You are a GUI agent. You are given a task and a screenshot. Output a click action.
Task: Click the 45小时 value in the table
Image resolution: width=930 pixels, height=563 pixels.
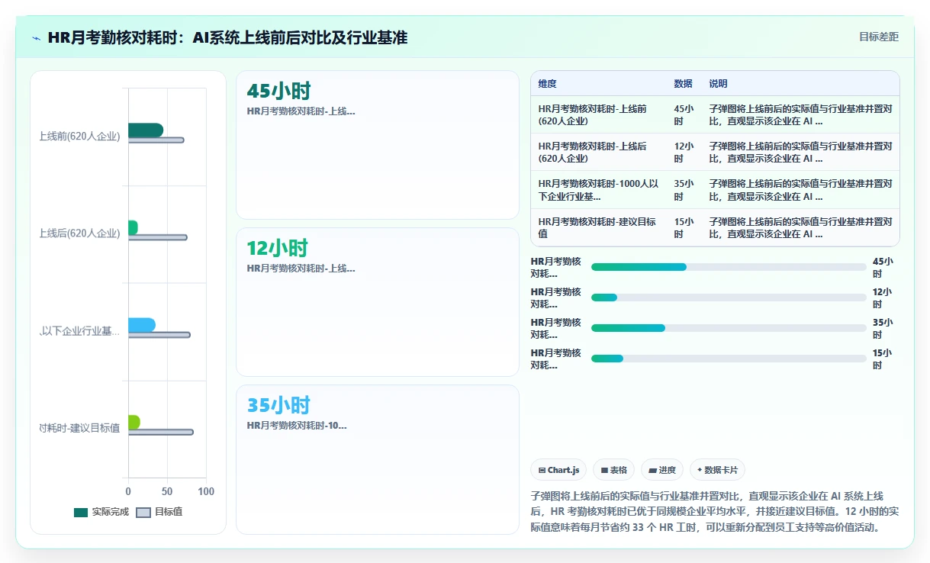point(684,115)
